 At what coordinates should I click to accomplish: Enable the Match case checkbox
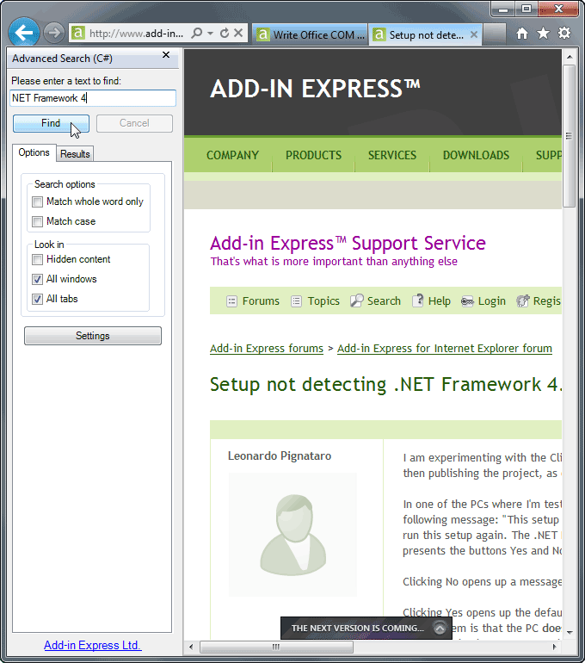tap(37, 221)
